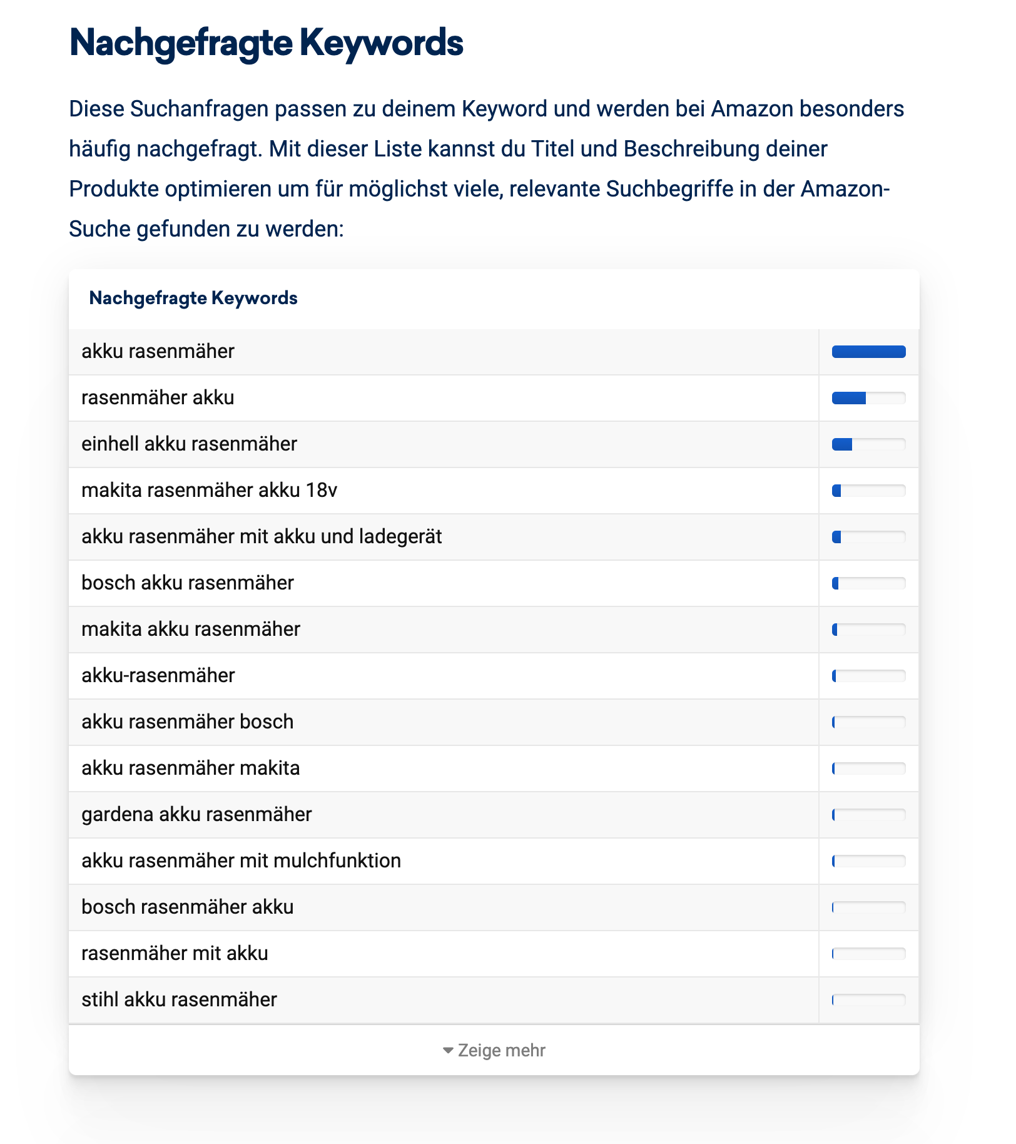This screenshot has height=1144, width=1016.
Task: Click 'bosch akku rasenmäher' keyword
Action: [x=188, y=583]
